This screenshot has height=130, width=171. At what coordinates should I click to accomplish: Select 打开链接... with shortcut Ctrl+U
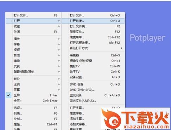pos(93,21)
